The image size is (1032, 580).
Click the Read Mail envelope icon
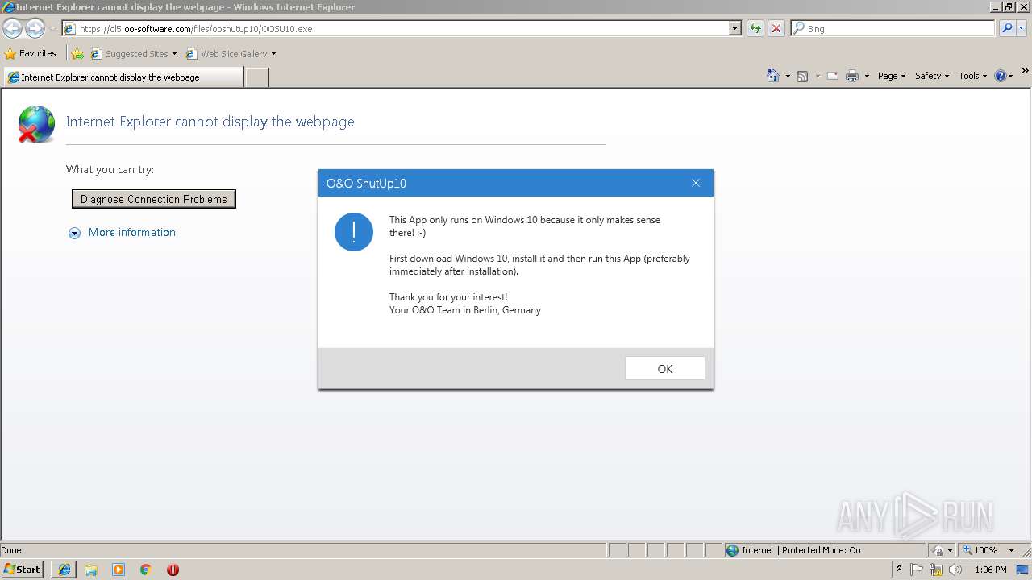point(833,76)
